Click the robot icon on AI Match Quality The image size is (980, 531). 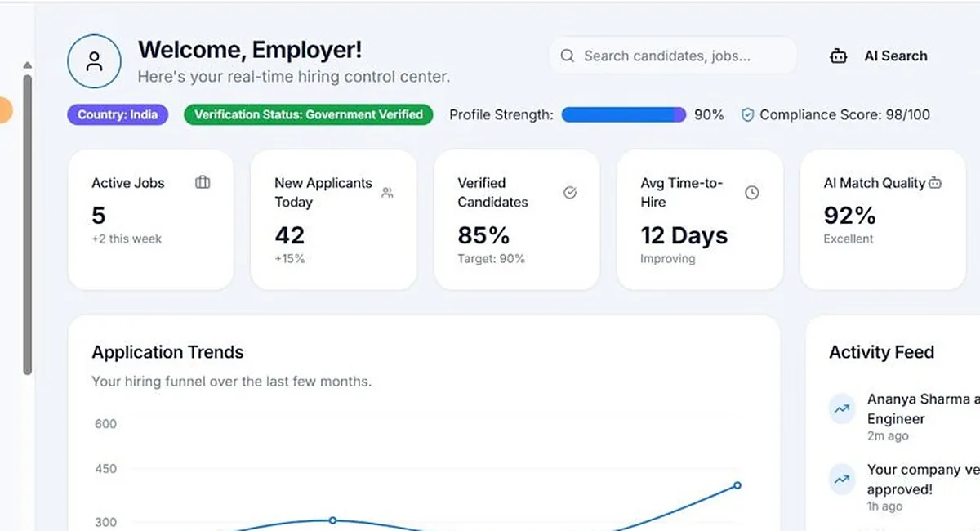tap(935, 183)
